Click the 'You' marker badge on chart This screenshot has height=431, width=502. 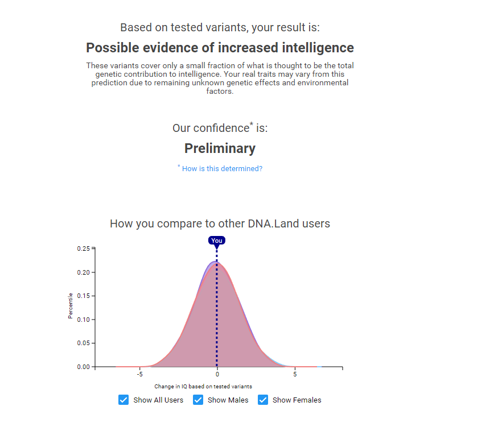pos(217,241)
